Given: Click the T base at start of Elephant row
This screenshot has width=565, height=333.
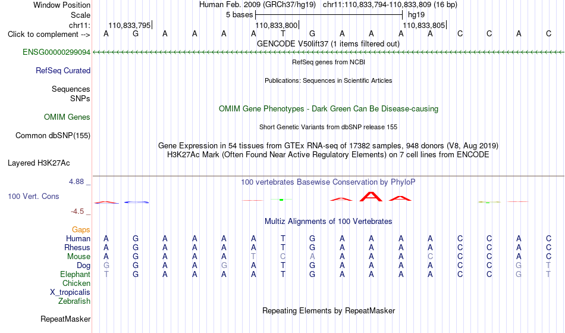Looking at the screenshot, I should pos(106,275).
